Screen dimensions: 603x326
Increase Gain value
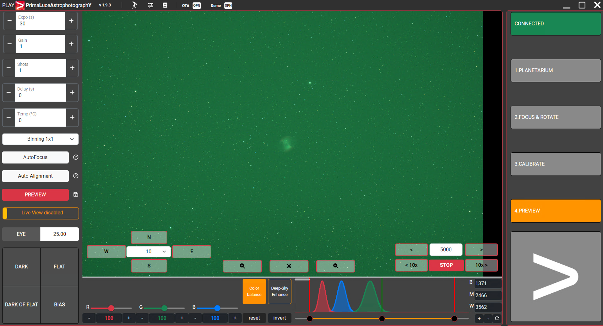coord(71,44)
